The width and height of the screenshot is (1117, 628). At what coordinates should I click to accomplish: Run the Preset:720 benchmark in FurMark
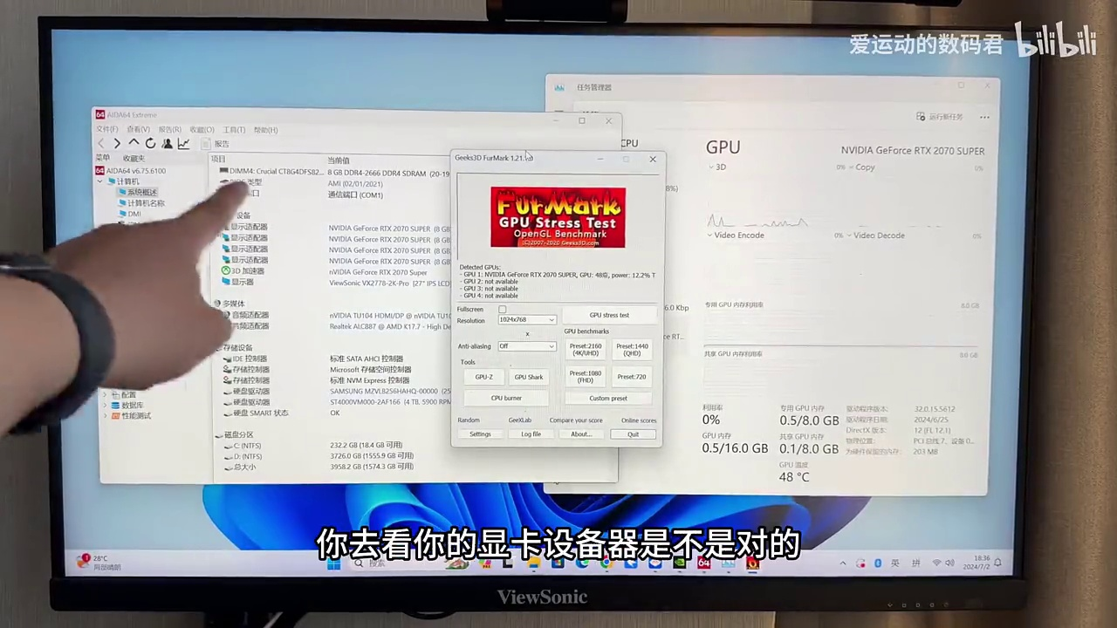coord(632,377)
